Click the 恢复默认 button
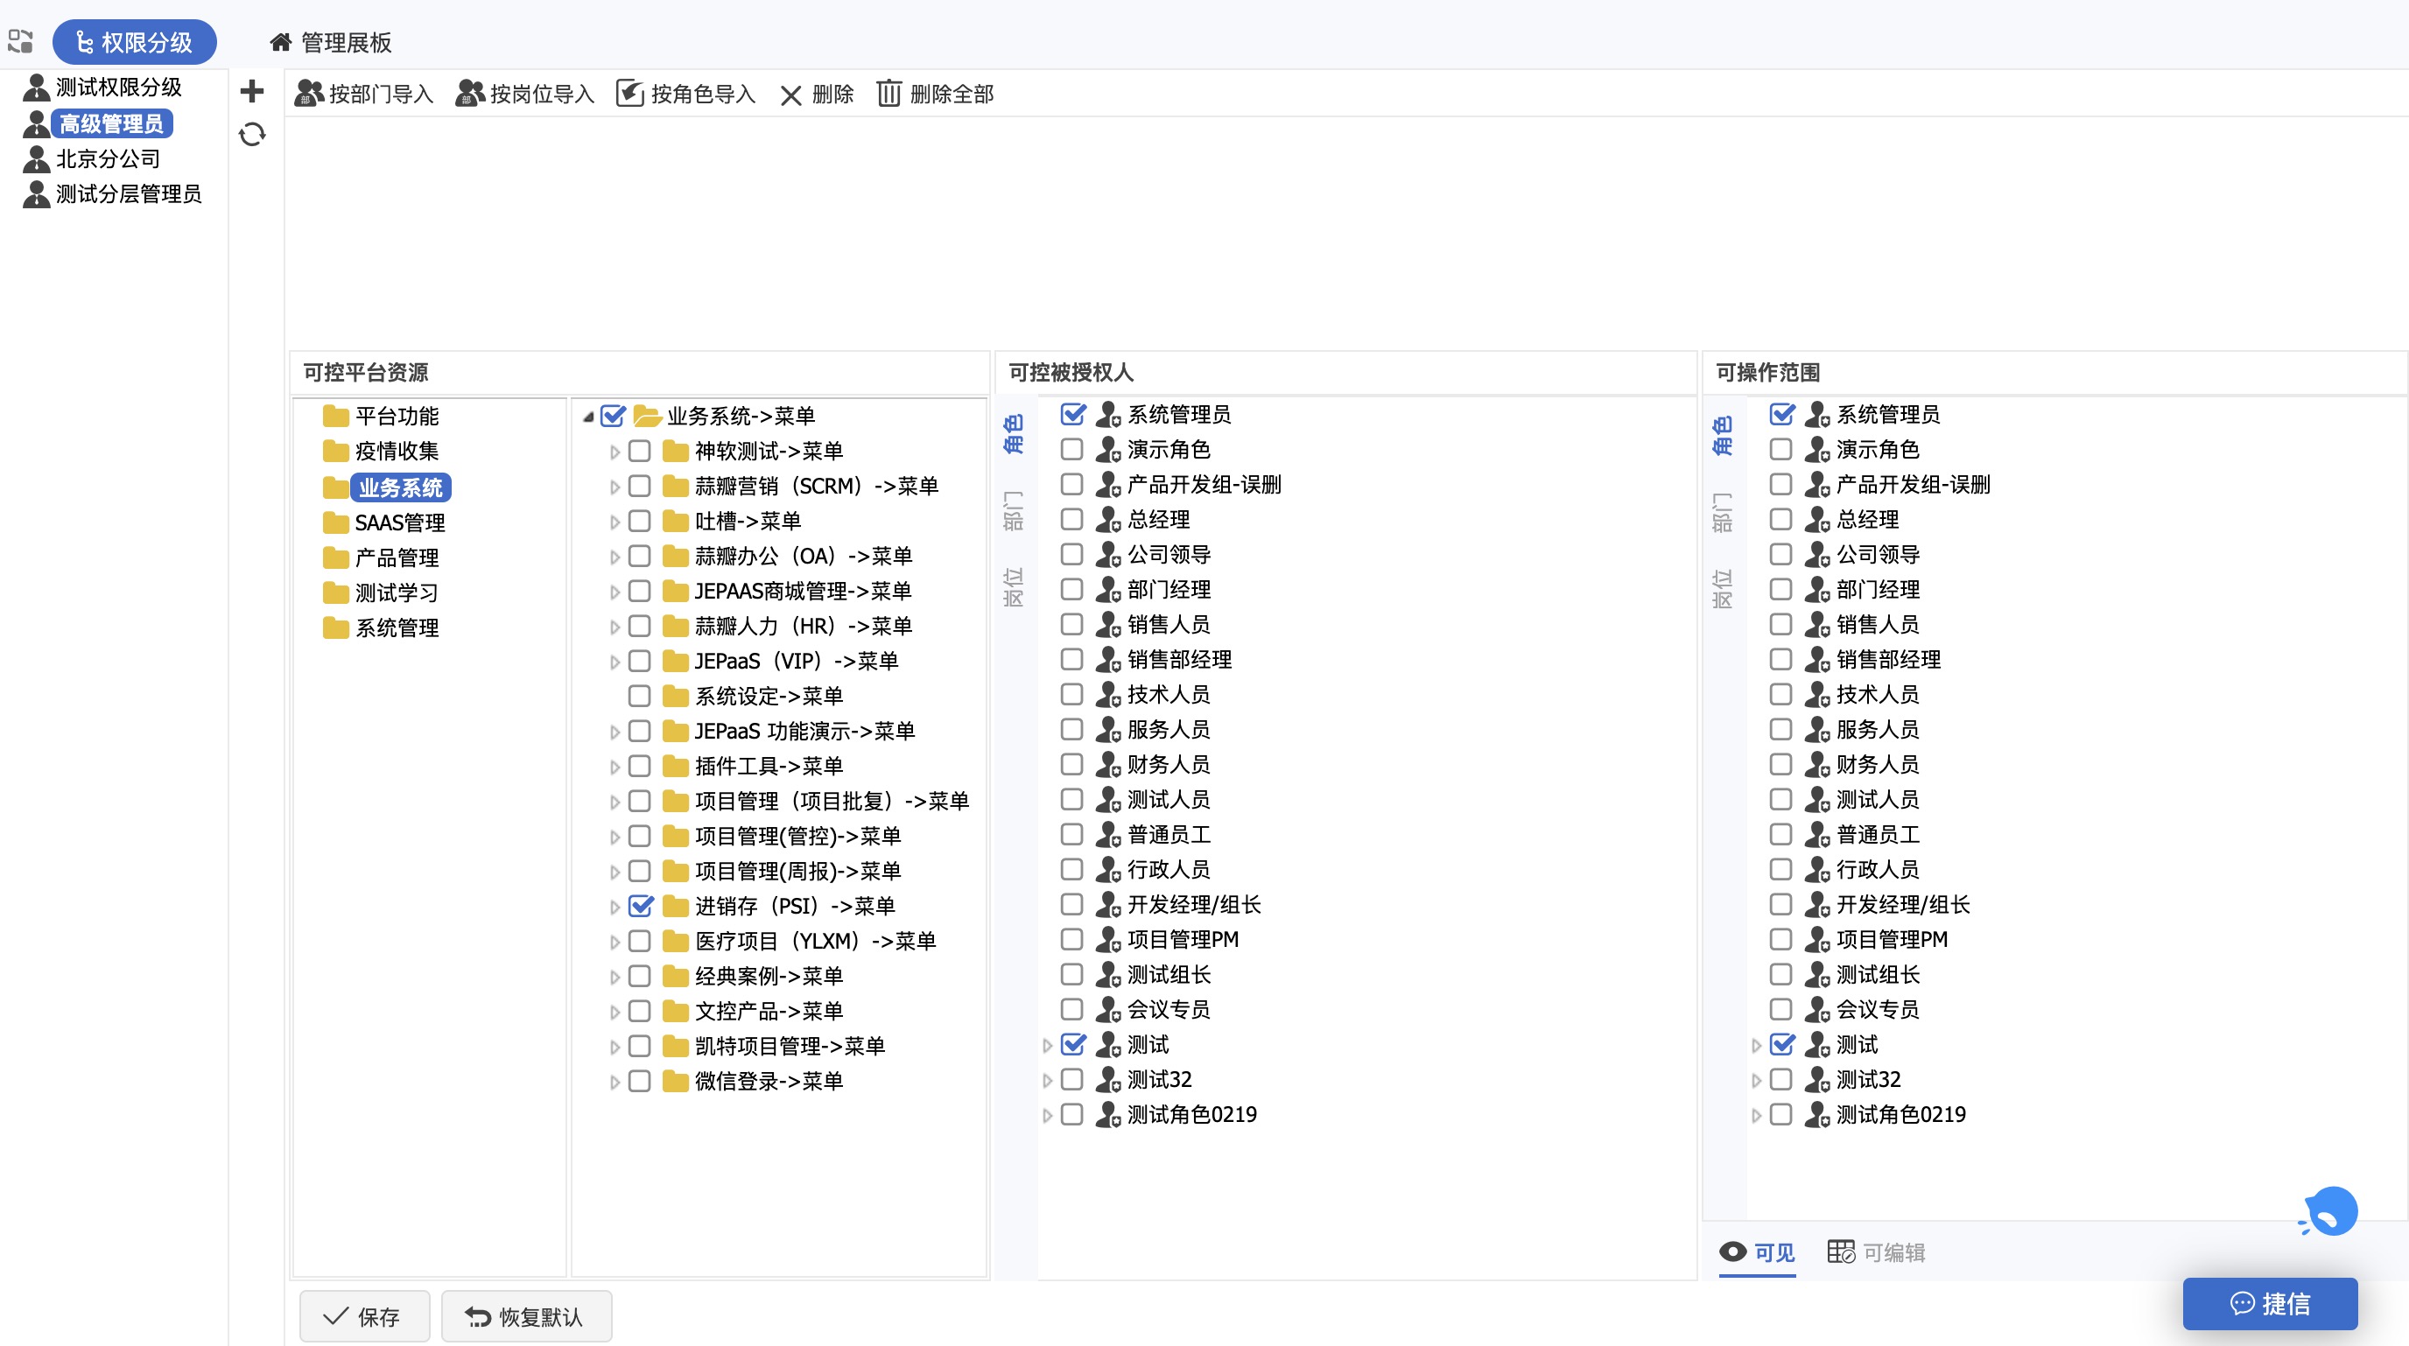The height and width of the screenshot is (1346, 2409). pyautogui.click(x=525, y=1316)
